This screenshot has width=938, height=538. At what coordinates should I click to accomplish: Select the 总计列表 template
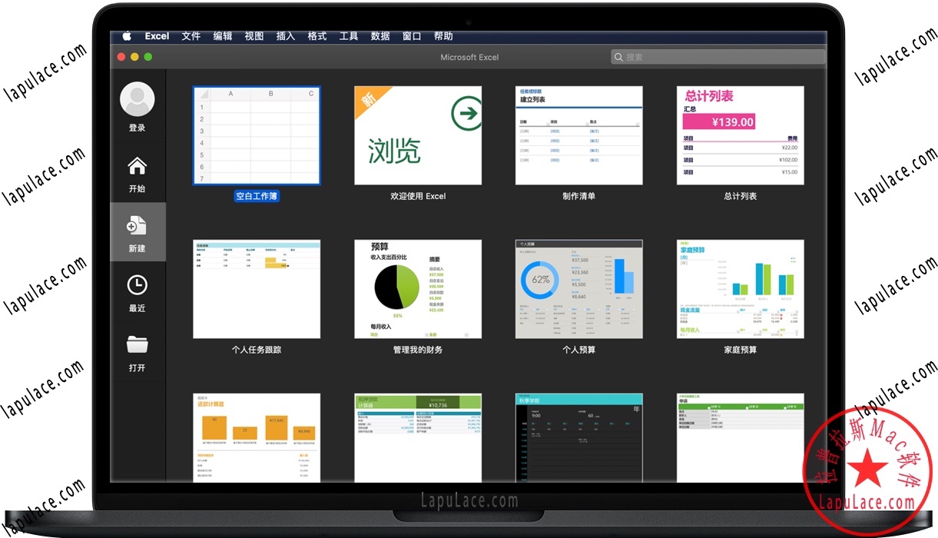740,135
